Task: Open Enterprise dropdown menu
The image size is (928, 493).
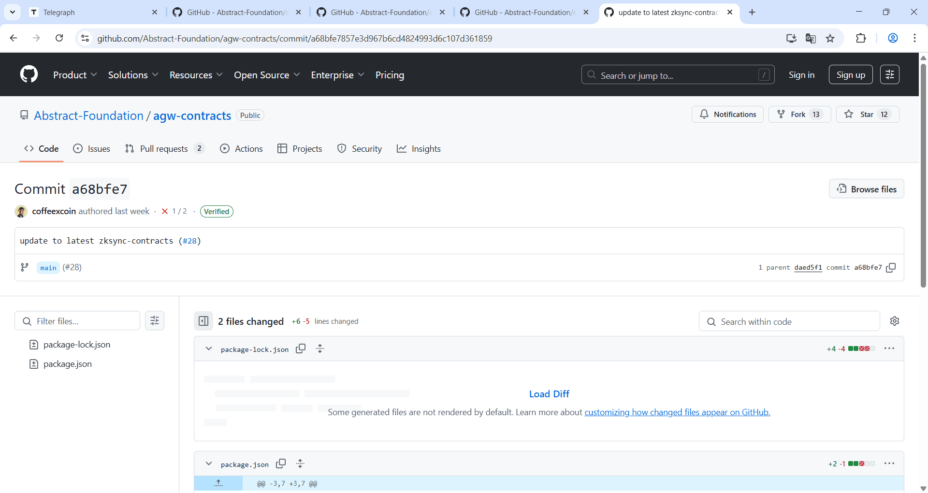Action: coord(337,75)
